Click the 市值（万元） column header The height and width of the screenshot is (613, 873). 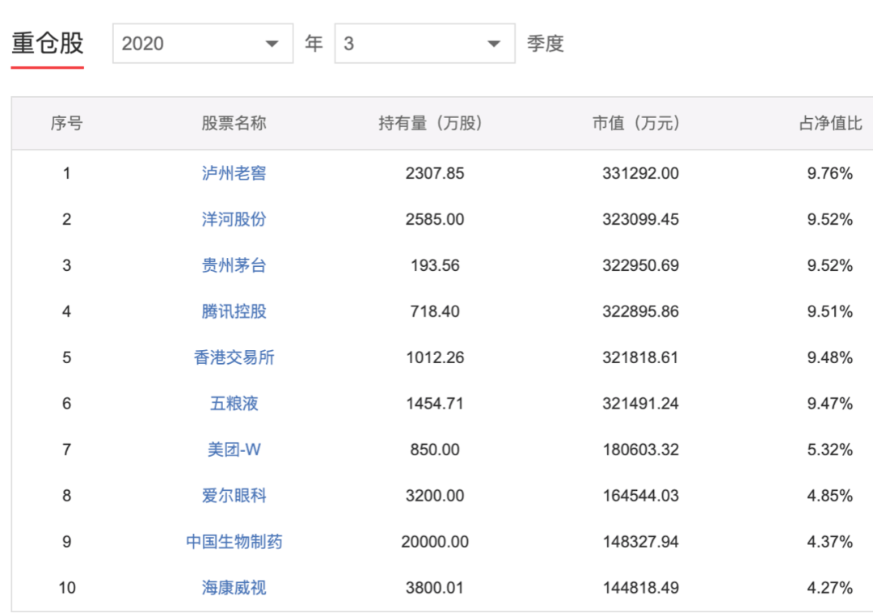pos(636,123)
